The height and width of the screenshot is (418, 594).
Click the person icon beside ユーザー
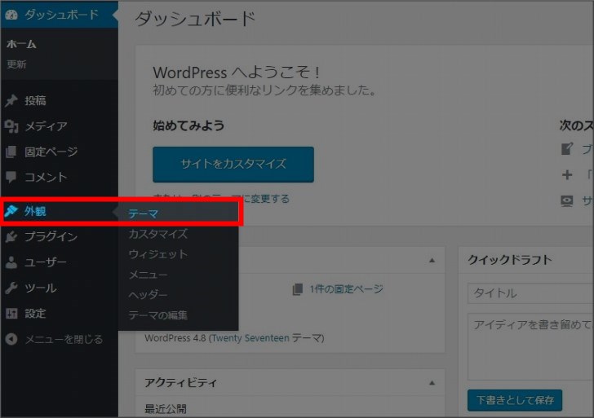[11, 262]
